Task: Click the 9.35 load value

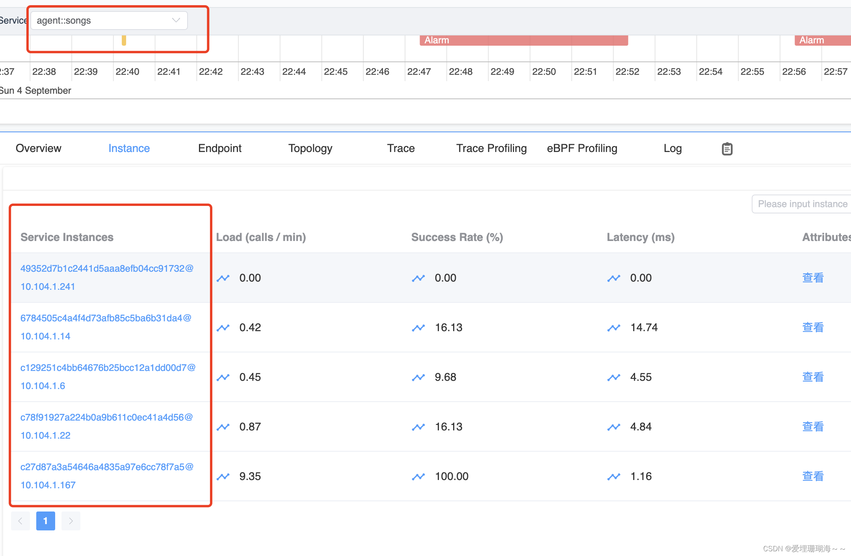Action: [250, 476]
